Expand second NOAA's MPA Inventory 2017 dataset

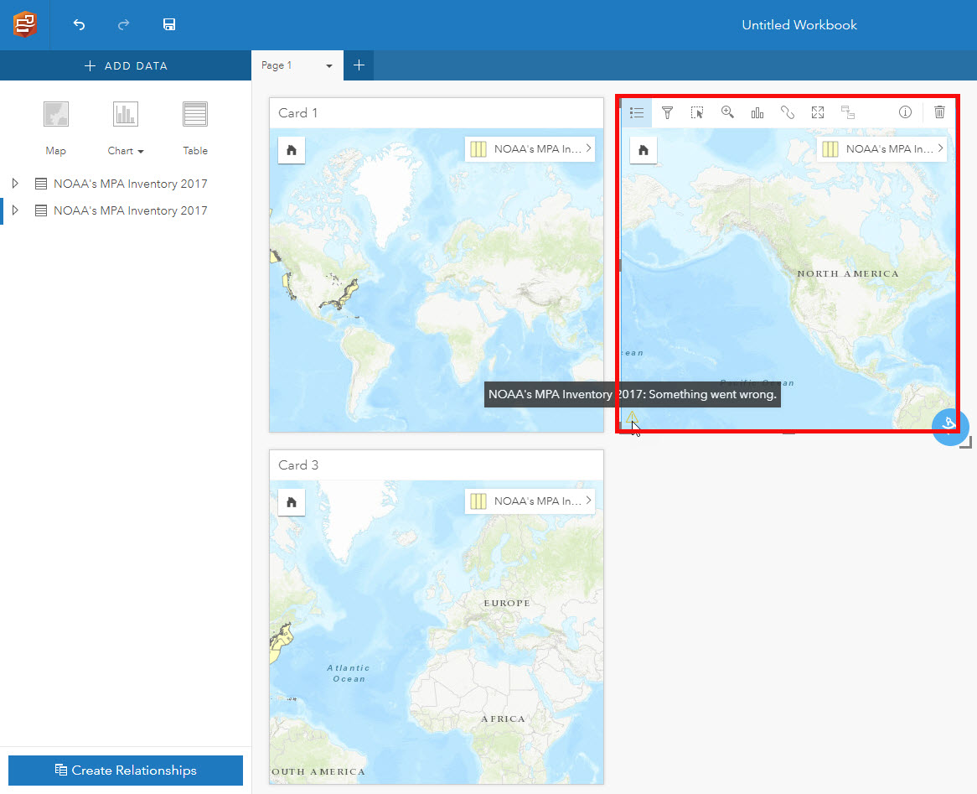click(15, 210)
